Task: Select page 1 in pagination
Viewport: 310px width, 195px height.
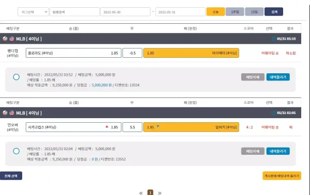Action: click(150, 192)
